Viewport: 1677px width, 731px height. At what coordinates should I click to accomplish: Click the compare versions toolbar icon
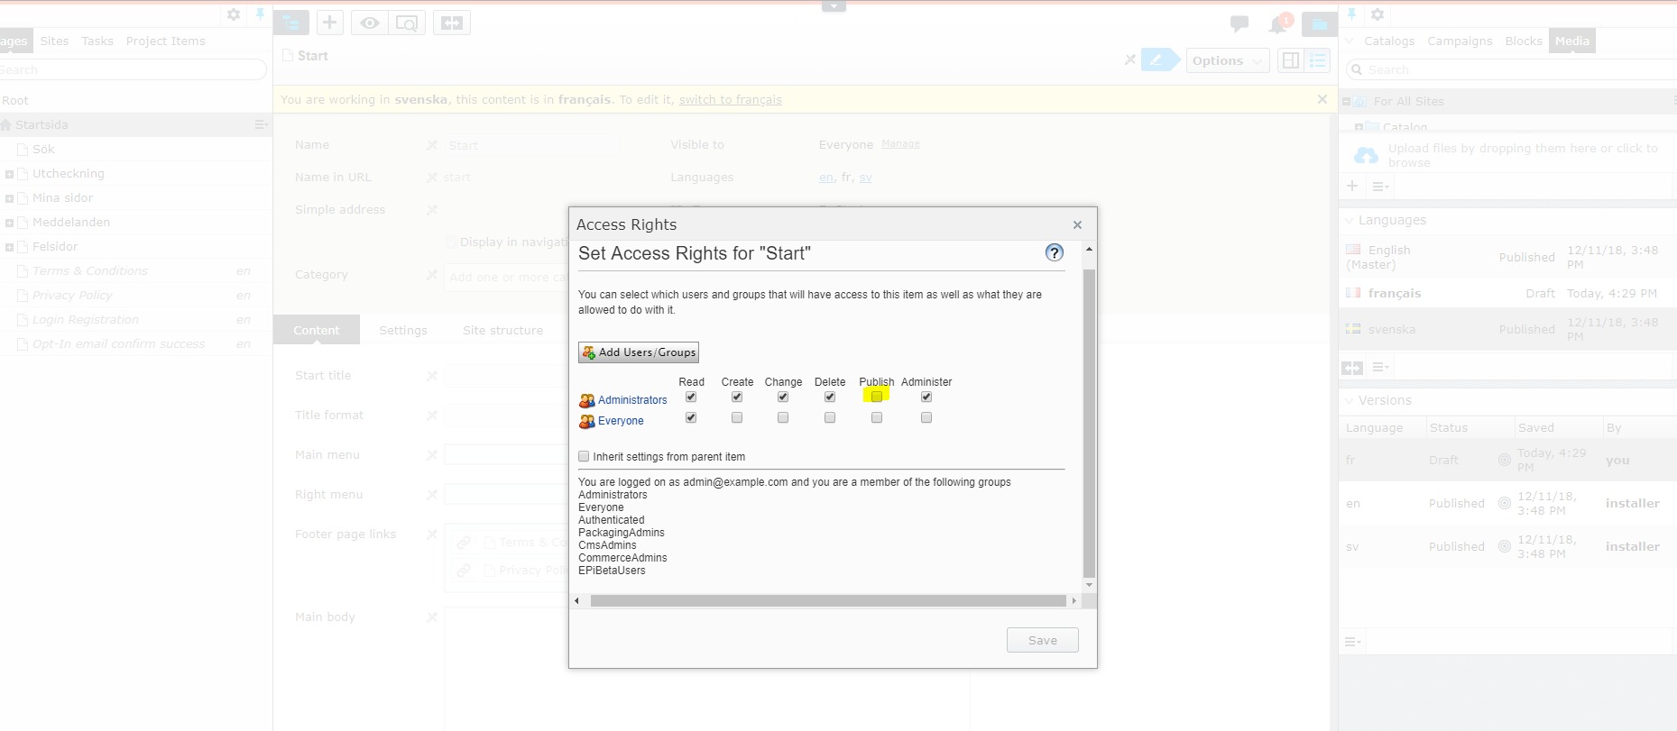pos(452,23)
